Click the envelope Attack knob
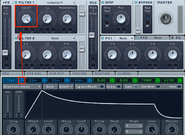Screen dimensions: 185x135 coord(33,129)
